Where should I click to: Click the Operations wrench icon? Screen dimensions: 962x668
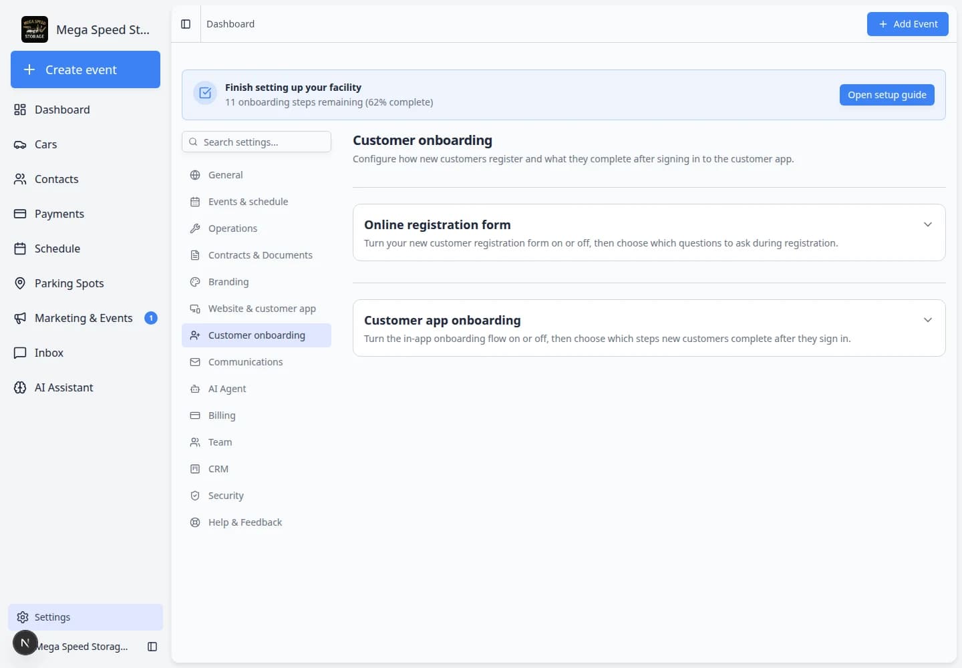pos(195,228)
